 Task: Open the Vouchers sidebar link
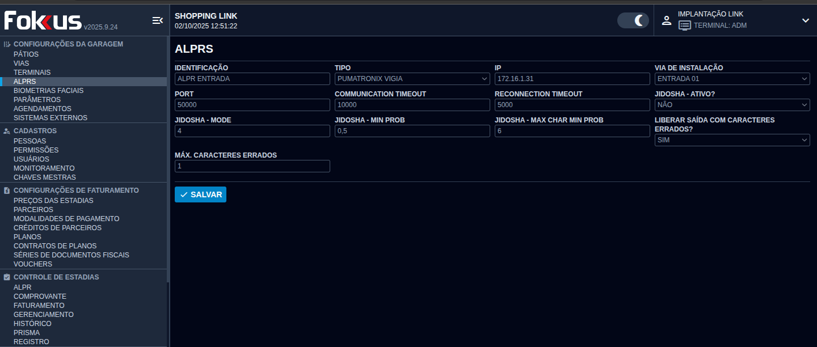33,264
